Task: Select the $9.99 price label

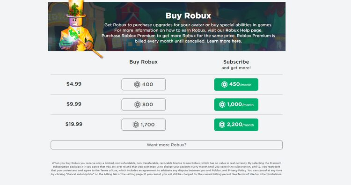Action: coord(74,104)
